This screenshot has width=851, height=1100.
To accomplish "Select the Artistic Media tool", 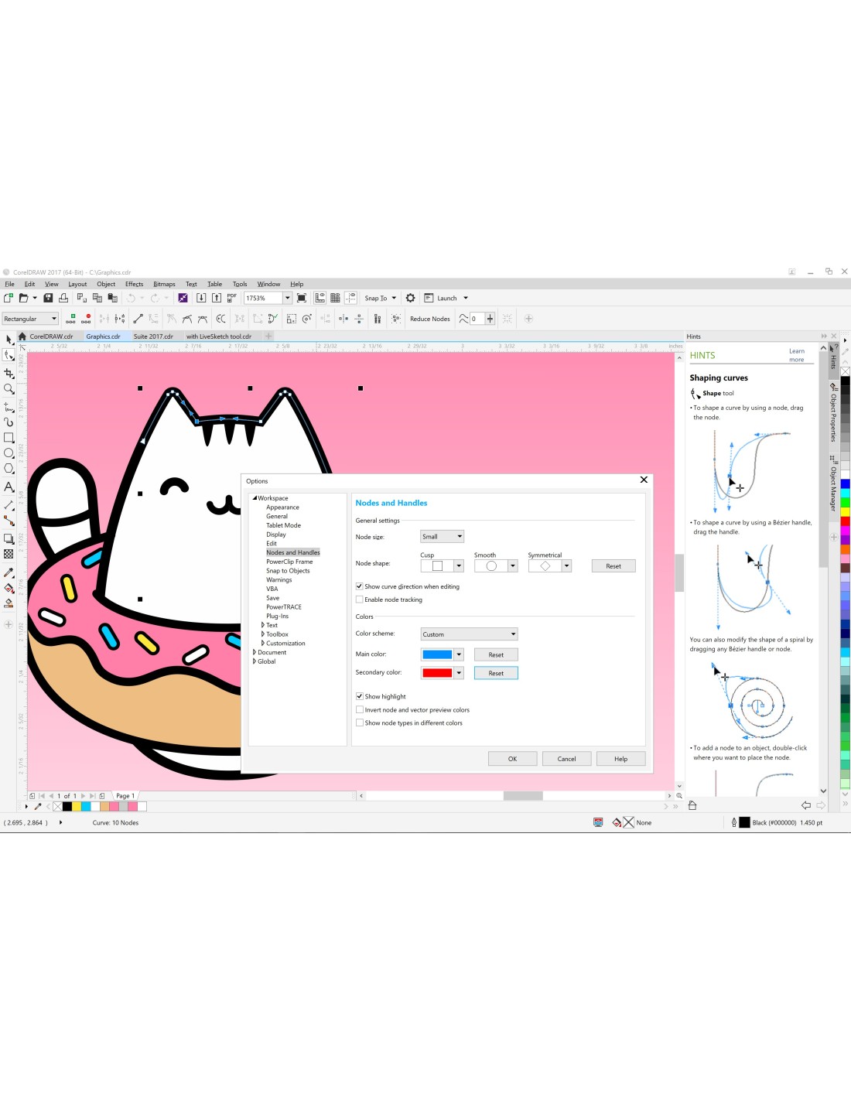I will pos(9,422).
